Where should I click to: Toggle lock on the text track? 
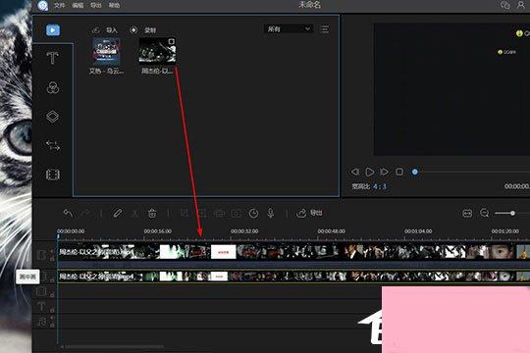[52, 310]
